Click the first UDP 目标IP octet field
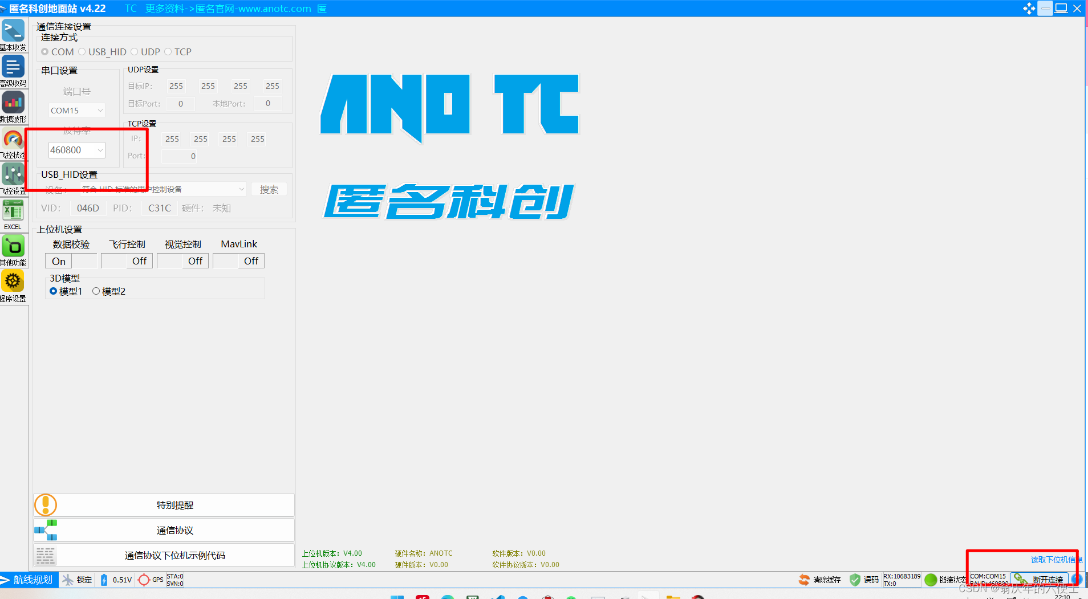1088x599 pixels. pyautogui.click(x=176, y=86)
